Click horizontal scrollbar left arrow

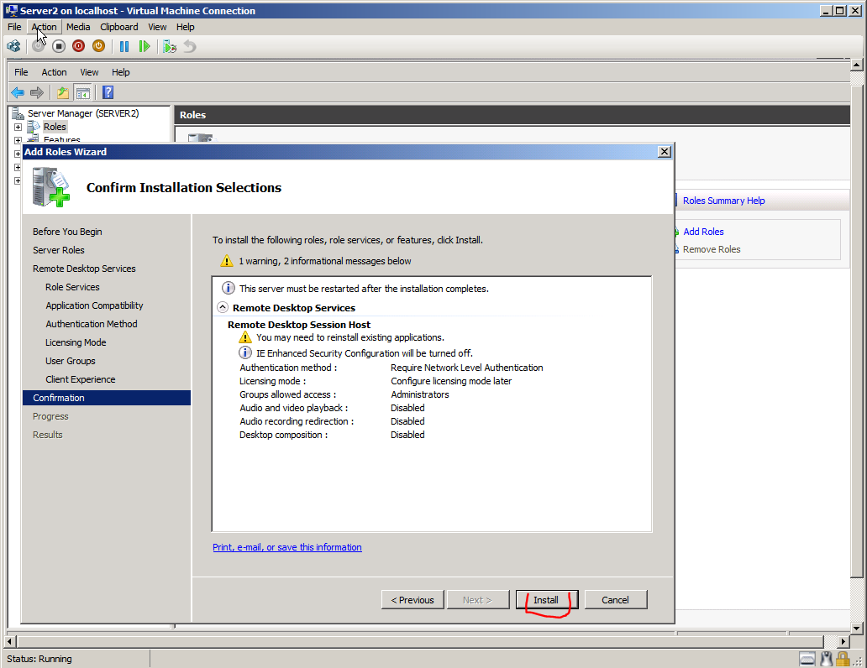click(x=10, y=641)
